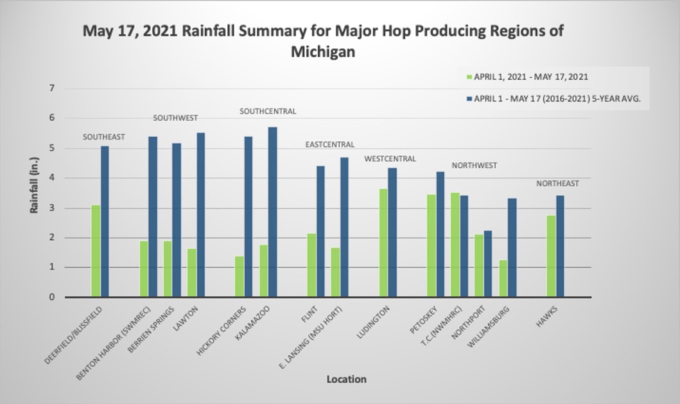680x404 pixels.
Task: Click the green bar for Williamsburg
Action: (503, 278)
